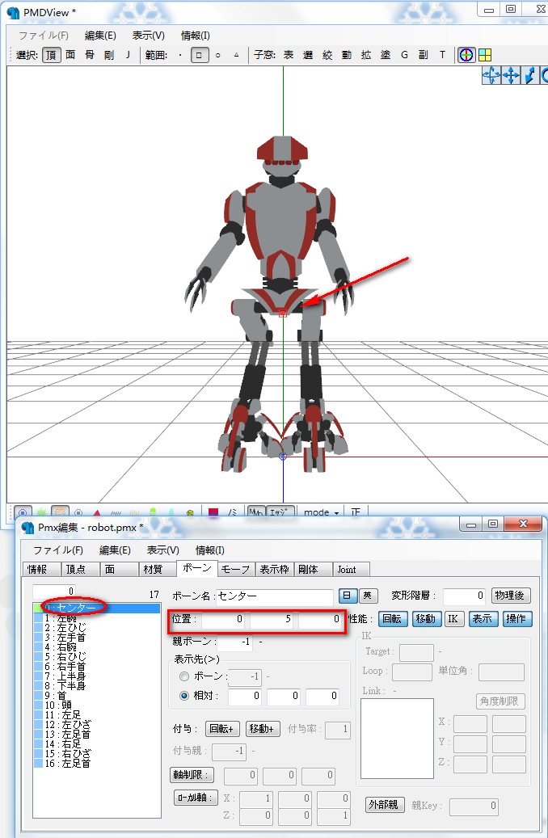This screenshot has height=838, width=548.
Task: Toggle the エッジ edge display button
Action: (x=279, y=512)
